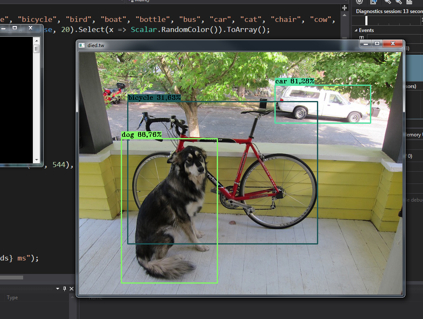Screen dimensions: 423x319
Task: Click the 'dog 88,76%' detection label
Action: point(141,135)
